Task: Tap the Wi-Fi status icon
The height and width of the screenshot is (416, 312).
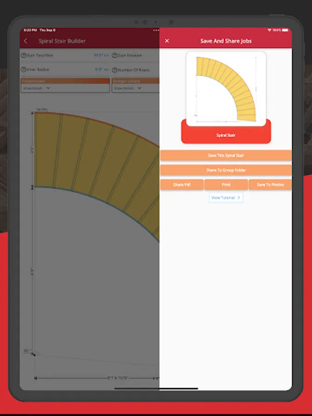Action: [x=269, y=30]
